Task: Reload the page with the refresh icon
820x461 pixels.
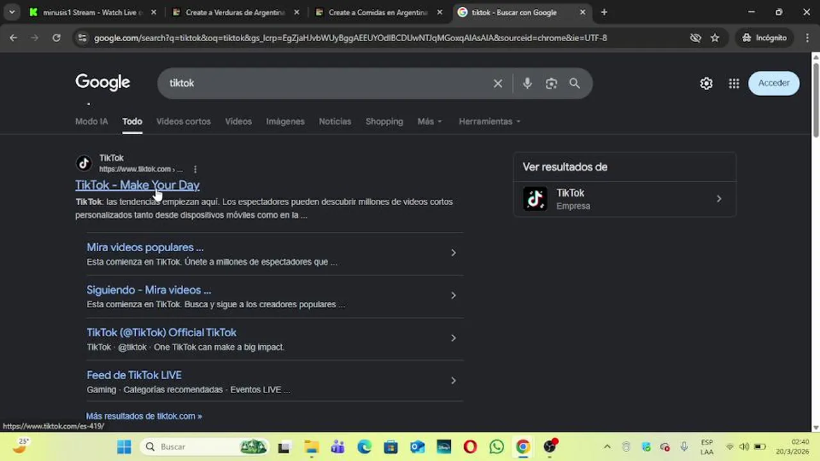Action: click(56, 38)
